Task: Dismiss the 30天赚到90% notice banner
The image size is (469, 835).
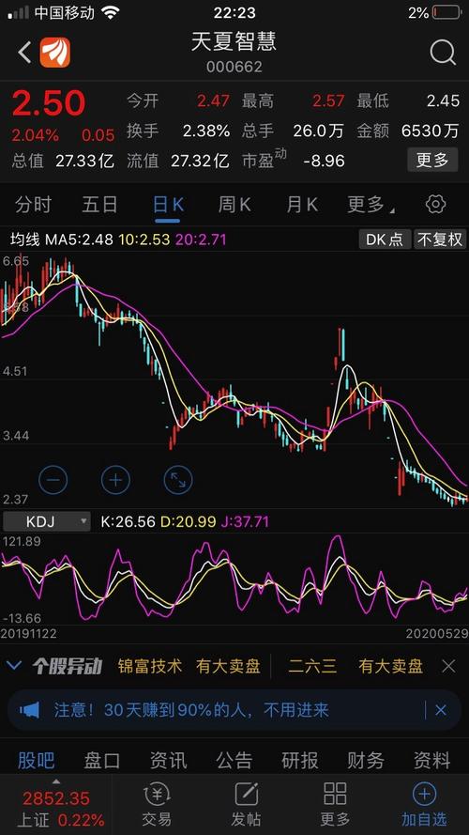Action: coord(441,710)
